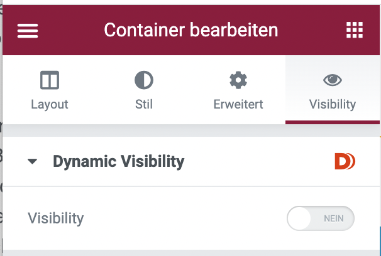Click the Layout columns icon

(x=50, y=80)
